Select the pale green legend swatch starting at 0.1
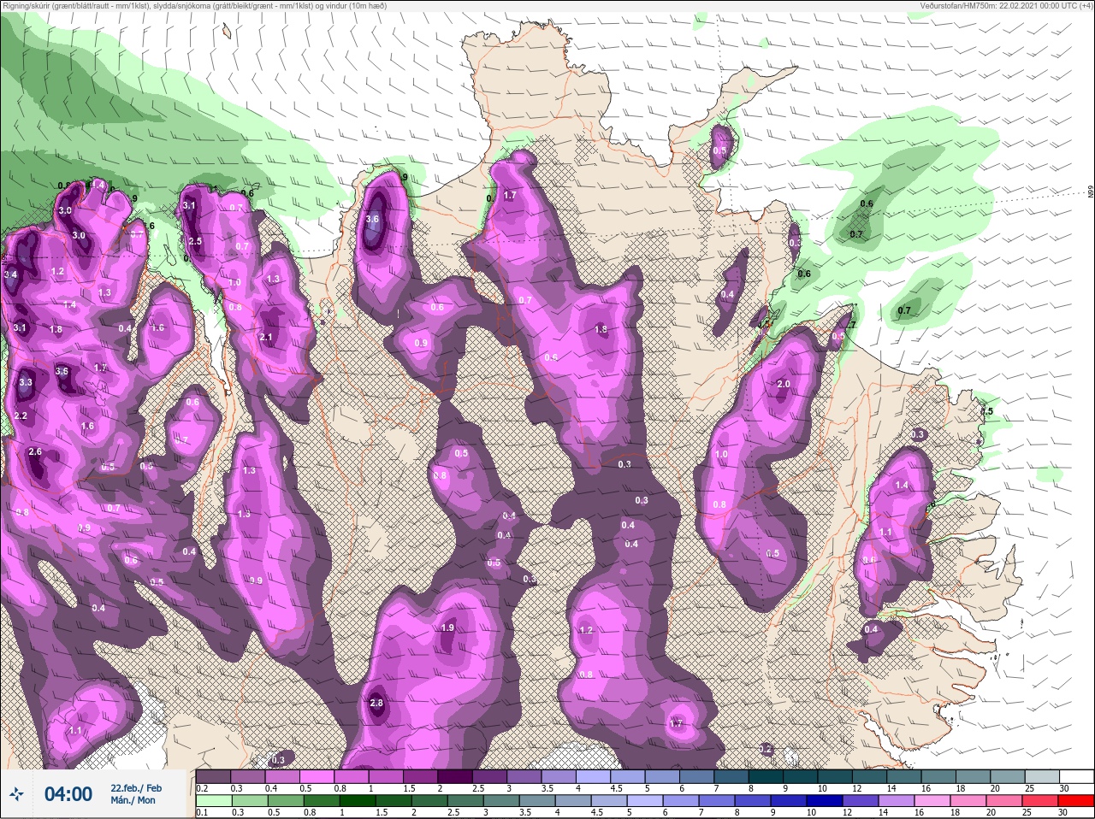1095x819 pixels. point(214,800)
